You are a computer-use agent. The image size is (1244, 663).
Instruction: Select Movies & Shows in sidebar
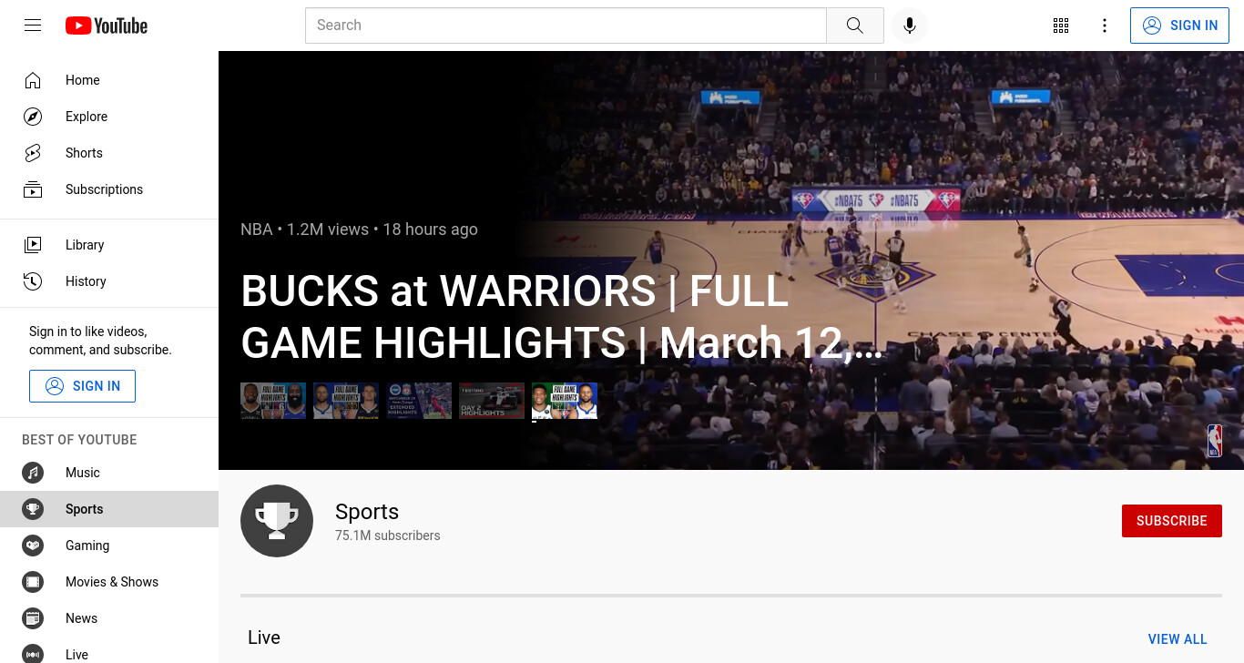pyautogui.click(x=109, y=582)
